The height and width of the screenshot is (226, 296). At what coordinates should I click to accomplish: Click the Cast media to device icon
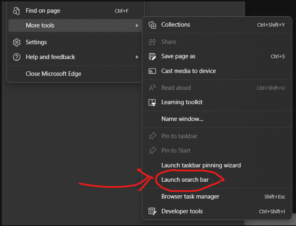tap(153, 71)
